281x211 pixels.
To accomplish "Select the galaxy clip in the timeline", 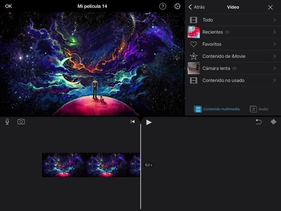I will pos(91,165).
